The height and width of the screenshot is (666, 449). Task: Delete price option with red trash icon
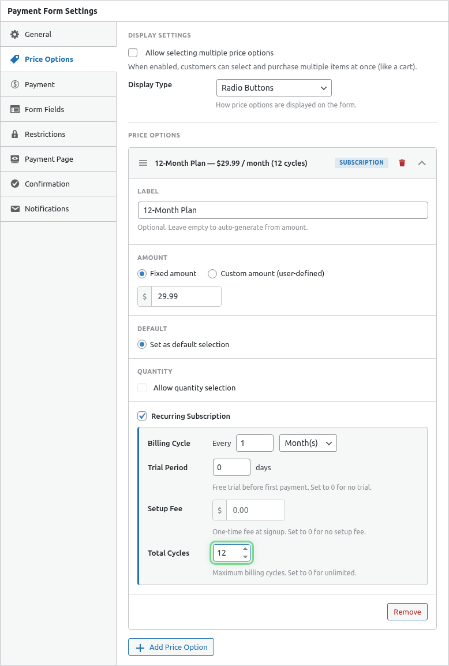click(x=402, y=163)
